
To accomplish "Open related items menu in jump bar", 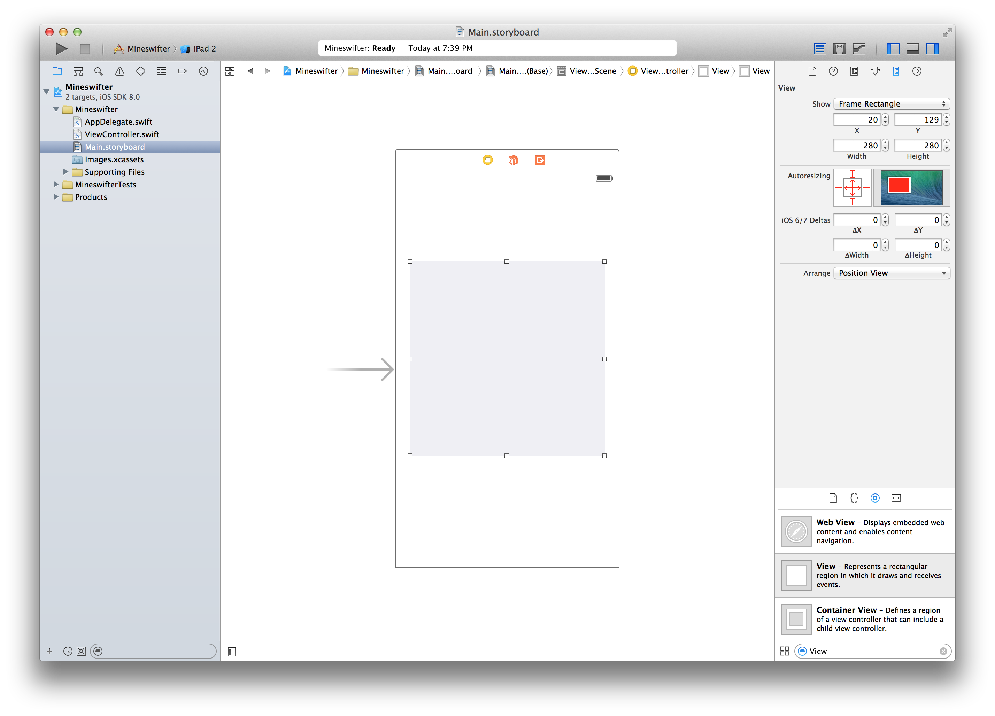I will click(230, 71).
